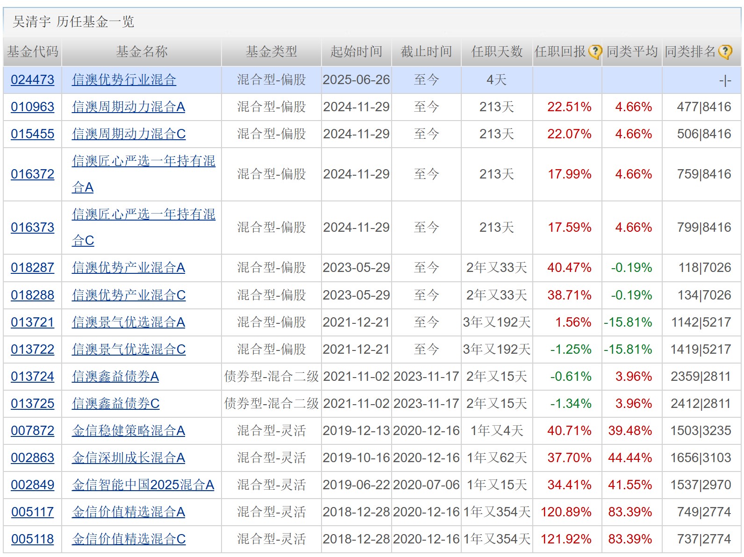Open fund name 信澳优势产业混合C
The width and height of the screenshot is (744, 557).
point(129,295)
